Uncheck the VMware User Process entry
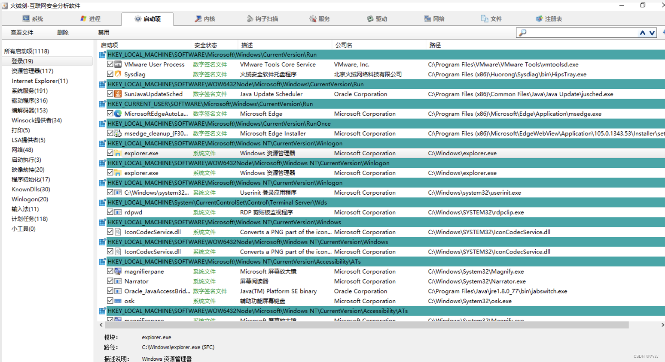This screenshot has width=665, height=362. [x=110, y=64]
